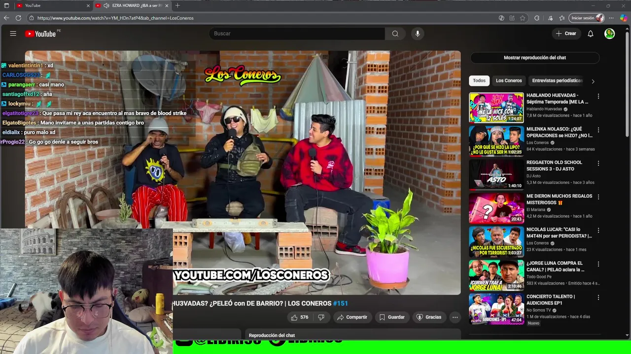Viewport: 631px width, 354px height.
Task: Open options for HABLANDO HUEVADAS video
Action: tap(598, 96)
